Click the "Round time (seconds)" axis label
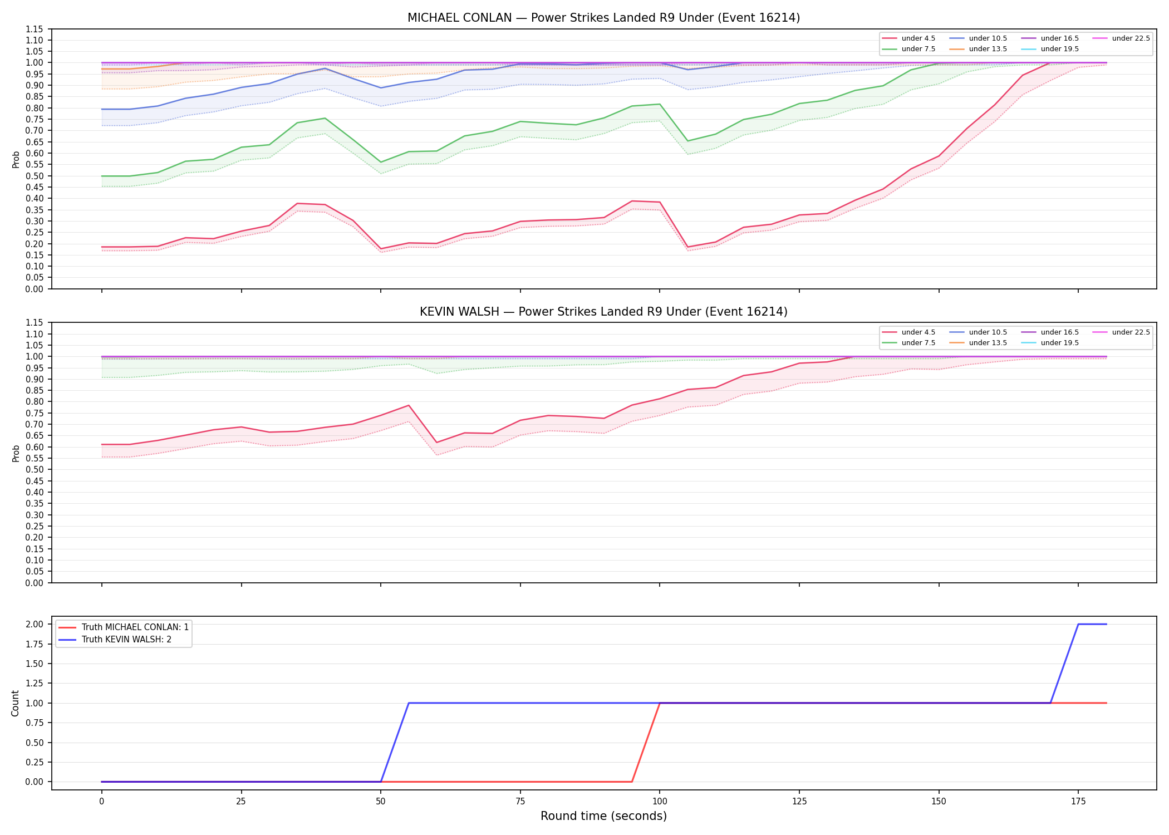 pos(603,816)
